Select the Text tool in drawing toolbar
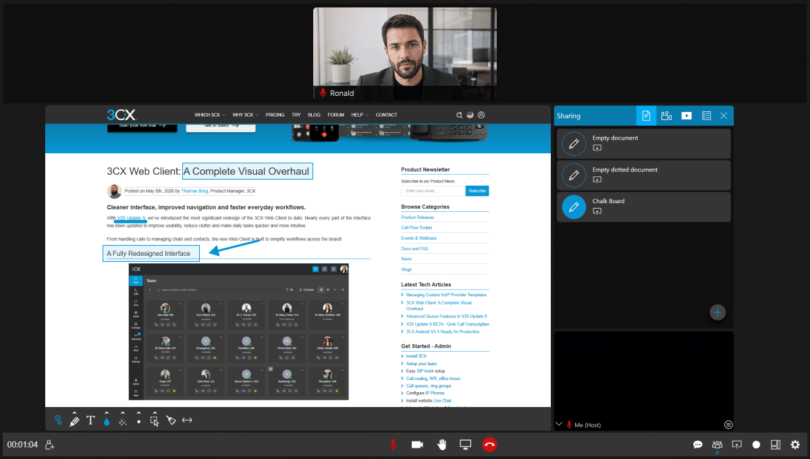 point(90,421)
